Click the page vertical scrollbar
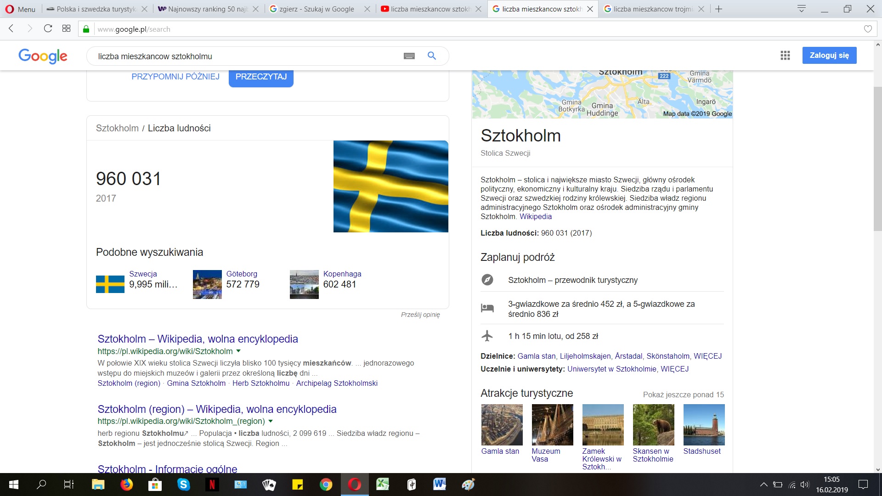This screenshot has width=882, height=496. click(x=878, y=158)
